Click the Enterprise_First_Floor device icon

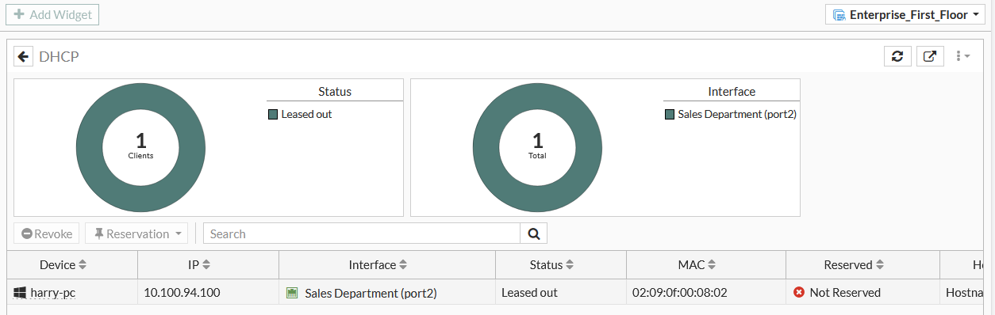839,14
